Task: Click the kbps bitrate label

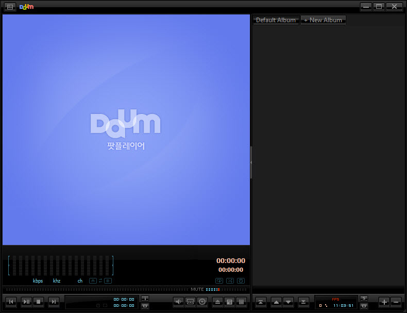Action: coord(38,281)
